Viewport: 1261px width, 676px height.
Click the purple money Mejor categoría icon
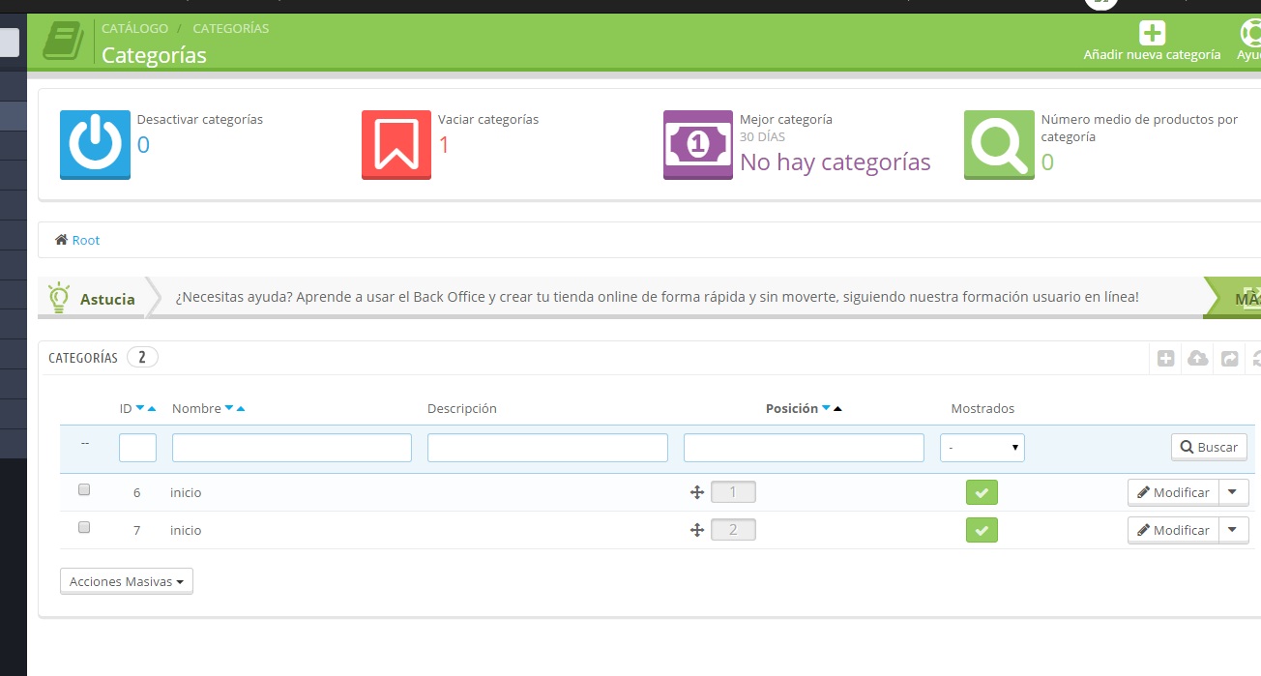point(698,145)
